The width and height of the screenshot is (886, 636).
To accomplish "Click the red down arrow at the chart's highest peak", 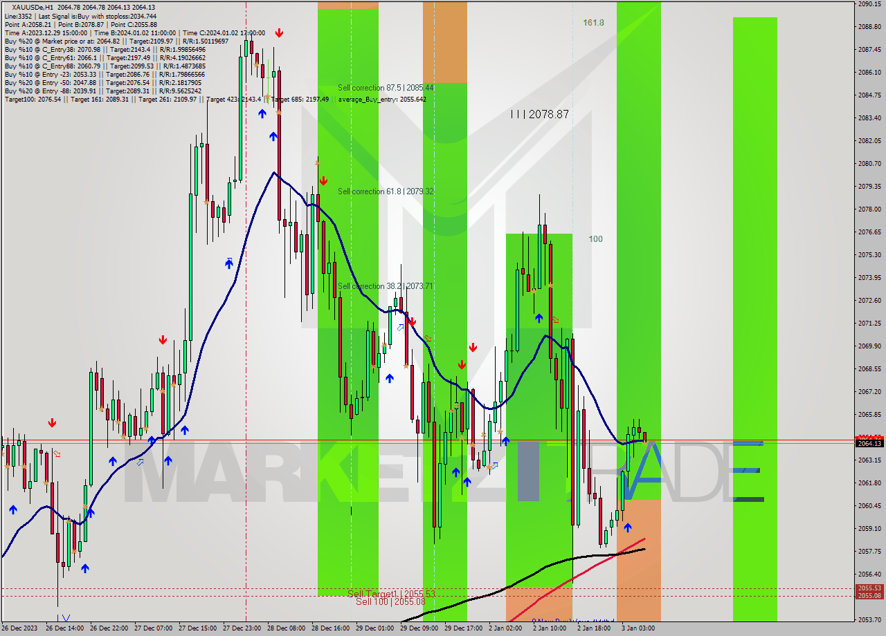I will (x=278, y=32).
